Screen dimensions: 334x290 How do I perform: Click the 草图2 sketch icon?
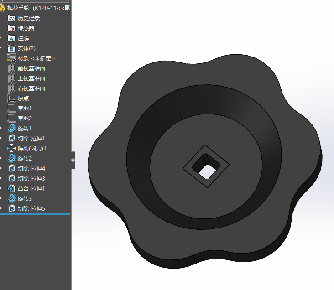(11, 118)
